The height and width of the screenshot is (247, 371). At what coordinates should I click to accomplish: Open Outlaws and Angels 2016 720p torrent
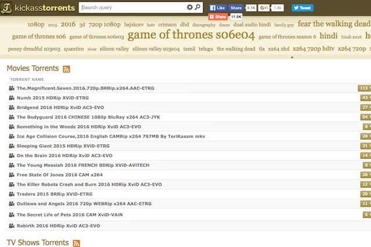click(x=84, y=204)
